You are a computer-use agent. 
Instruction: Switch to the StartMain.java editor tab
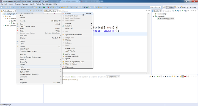click(51, 11)
